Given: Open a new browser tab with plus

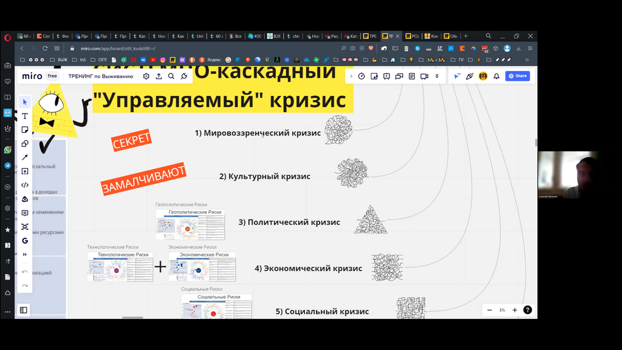Looking at the screenshot, I should 466,36.
